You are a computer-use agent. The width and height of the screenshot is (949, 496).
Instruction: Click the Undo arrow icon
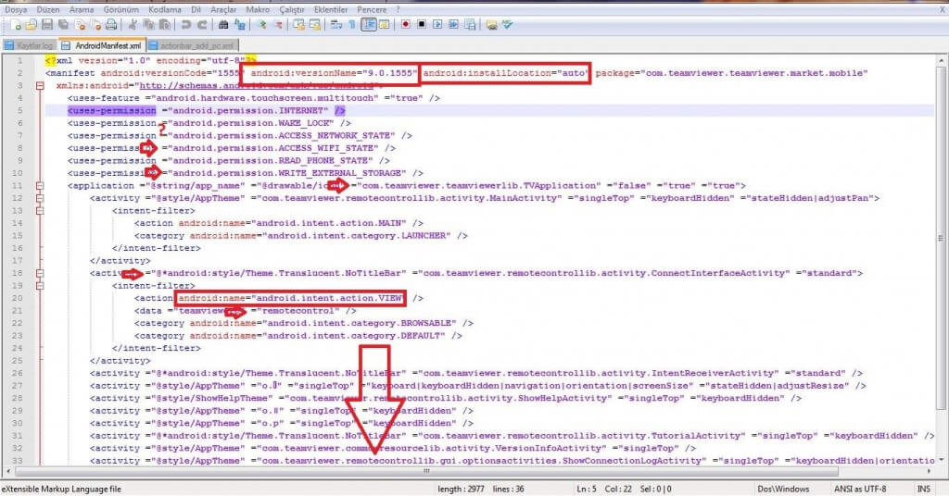(x=186, y=24)
